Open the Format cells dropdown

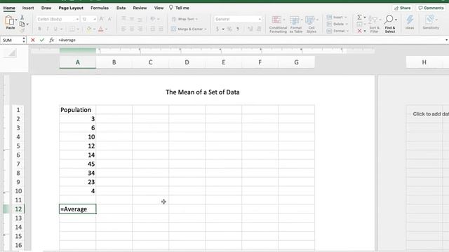337,31
